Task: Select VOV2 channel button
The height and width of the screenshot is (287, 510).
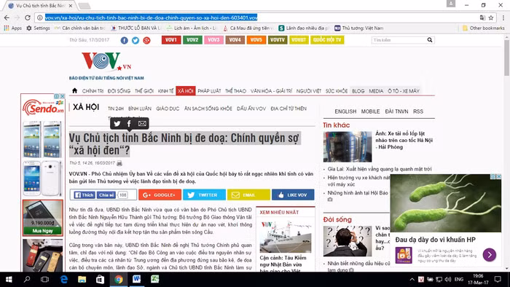Action: [x=192, y=40]
